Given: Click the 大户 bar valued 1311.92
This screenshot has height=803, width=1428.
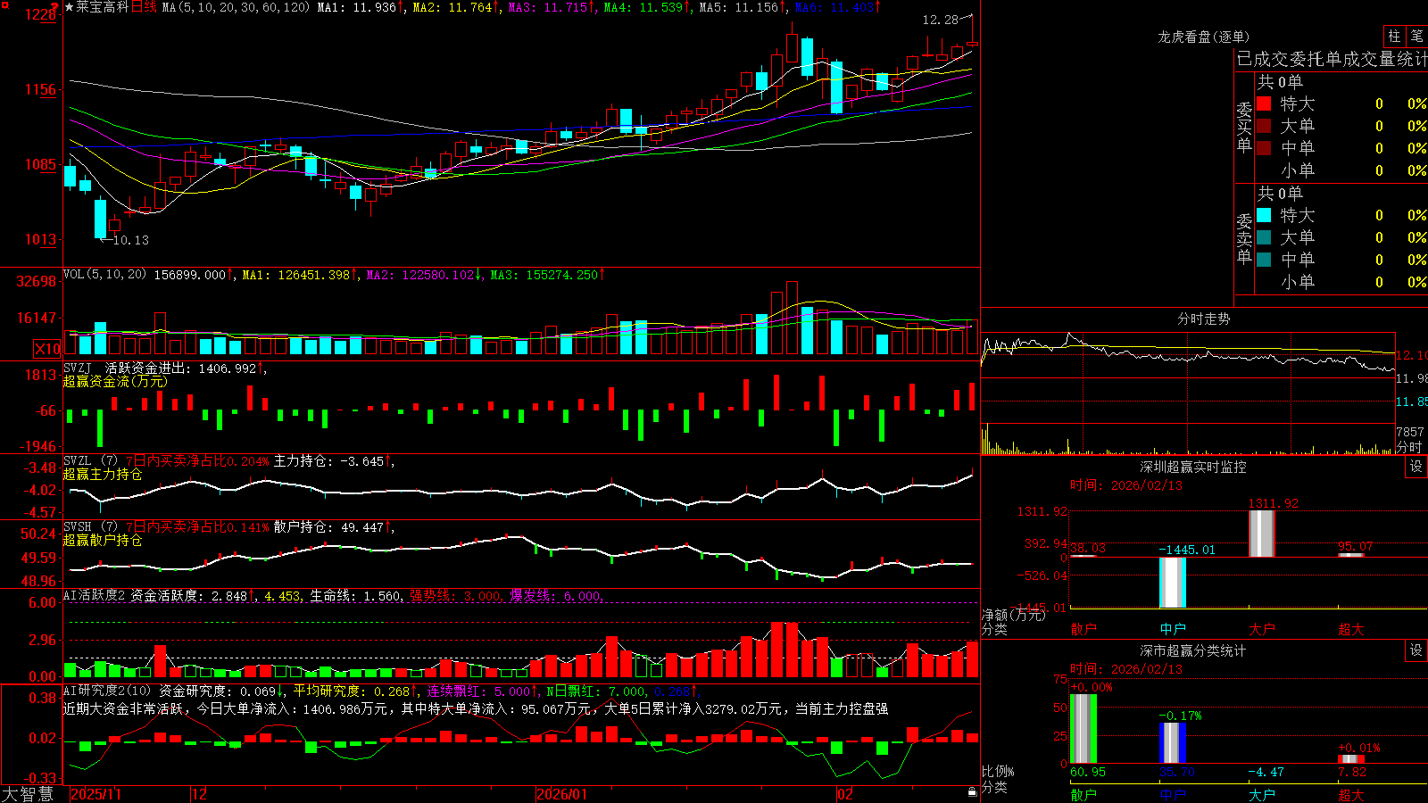Looking at the screenshot, I should [x=1261, y=533].
